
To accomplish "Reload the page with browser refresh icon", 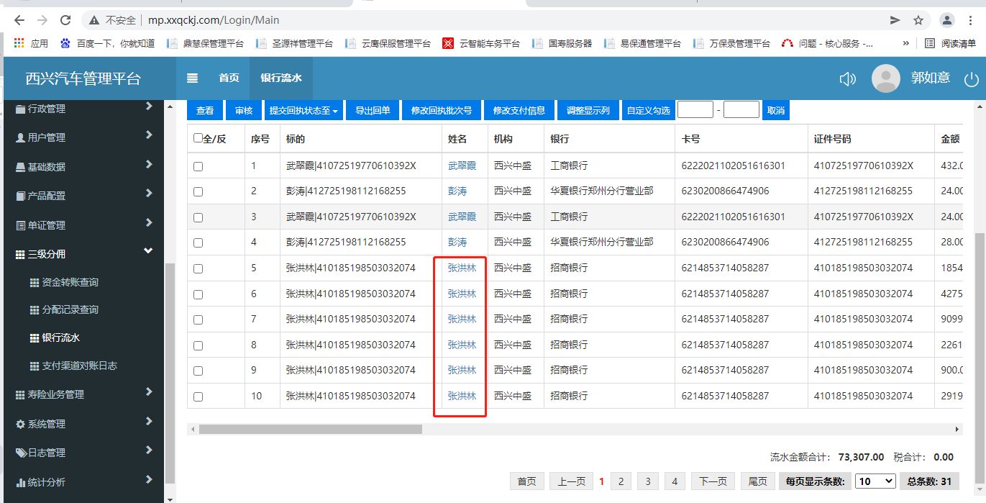I will tap(65, 20).
